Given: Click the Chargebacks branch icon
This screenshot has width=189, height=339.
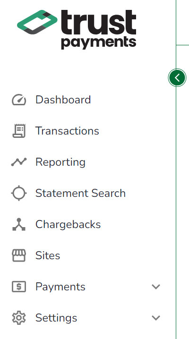Looking at the screenshot, I should [19, 224].
